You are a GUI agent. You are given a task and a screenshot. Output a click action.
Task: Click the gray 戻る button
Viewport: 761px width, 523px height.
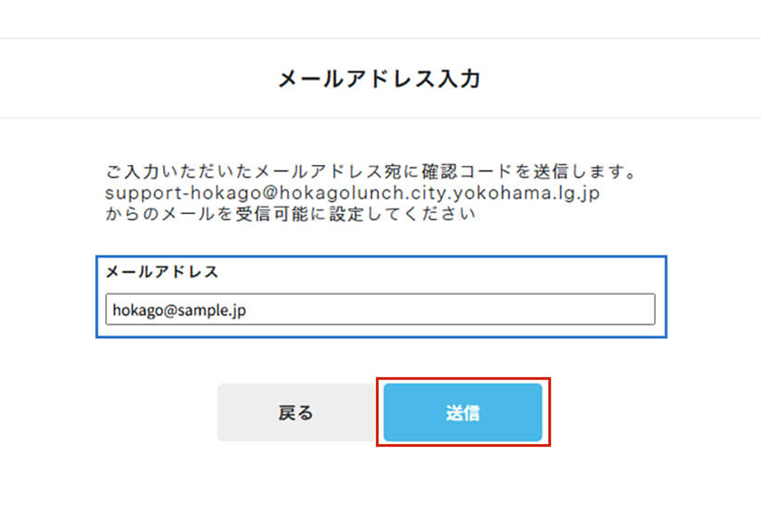point(296,412)
